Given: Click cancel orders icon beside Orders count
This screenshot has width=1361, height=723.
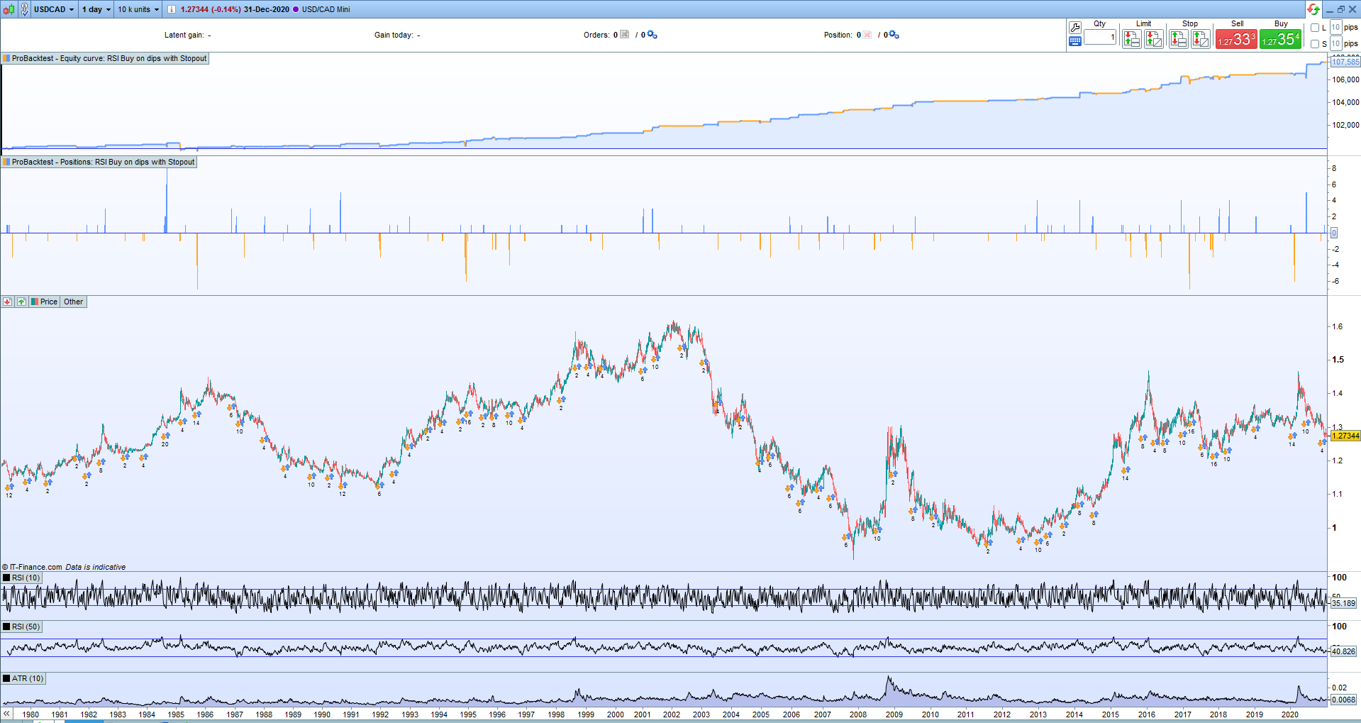Looking at the screenshot, I should [625, 34].
